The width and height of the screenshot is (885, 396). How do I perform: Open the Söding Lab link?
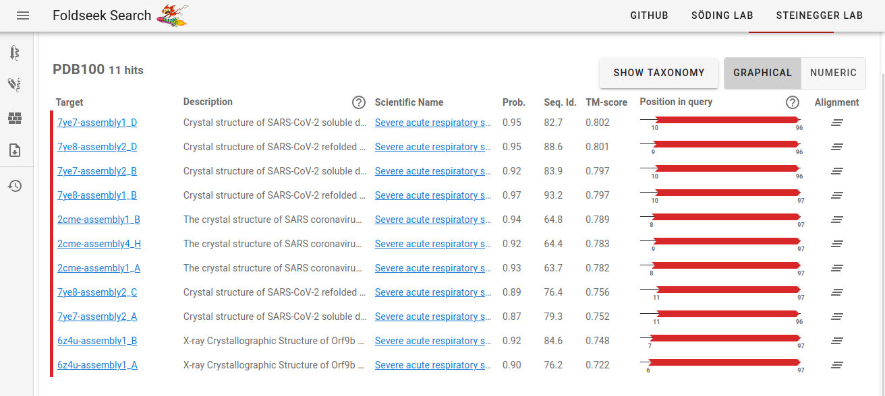click(x=722, y=15)
